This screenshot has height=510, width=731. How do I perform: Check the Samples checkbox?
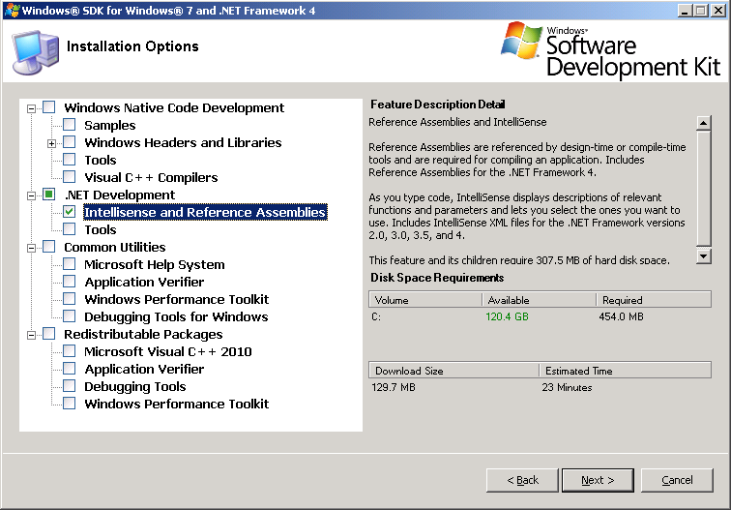coord(70,125)
